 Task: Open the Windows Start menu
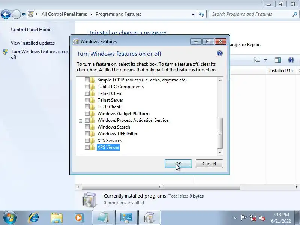click(10, 218)
